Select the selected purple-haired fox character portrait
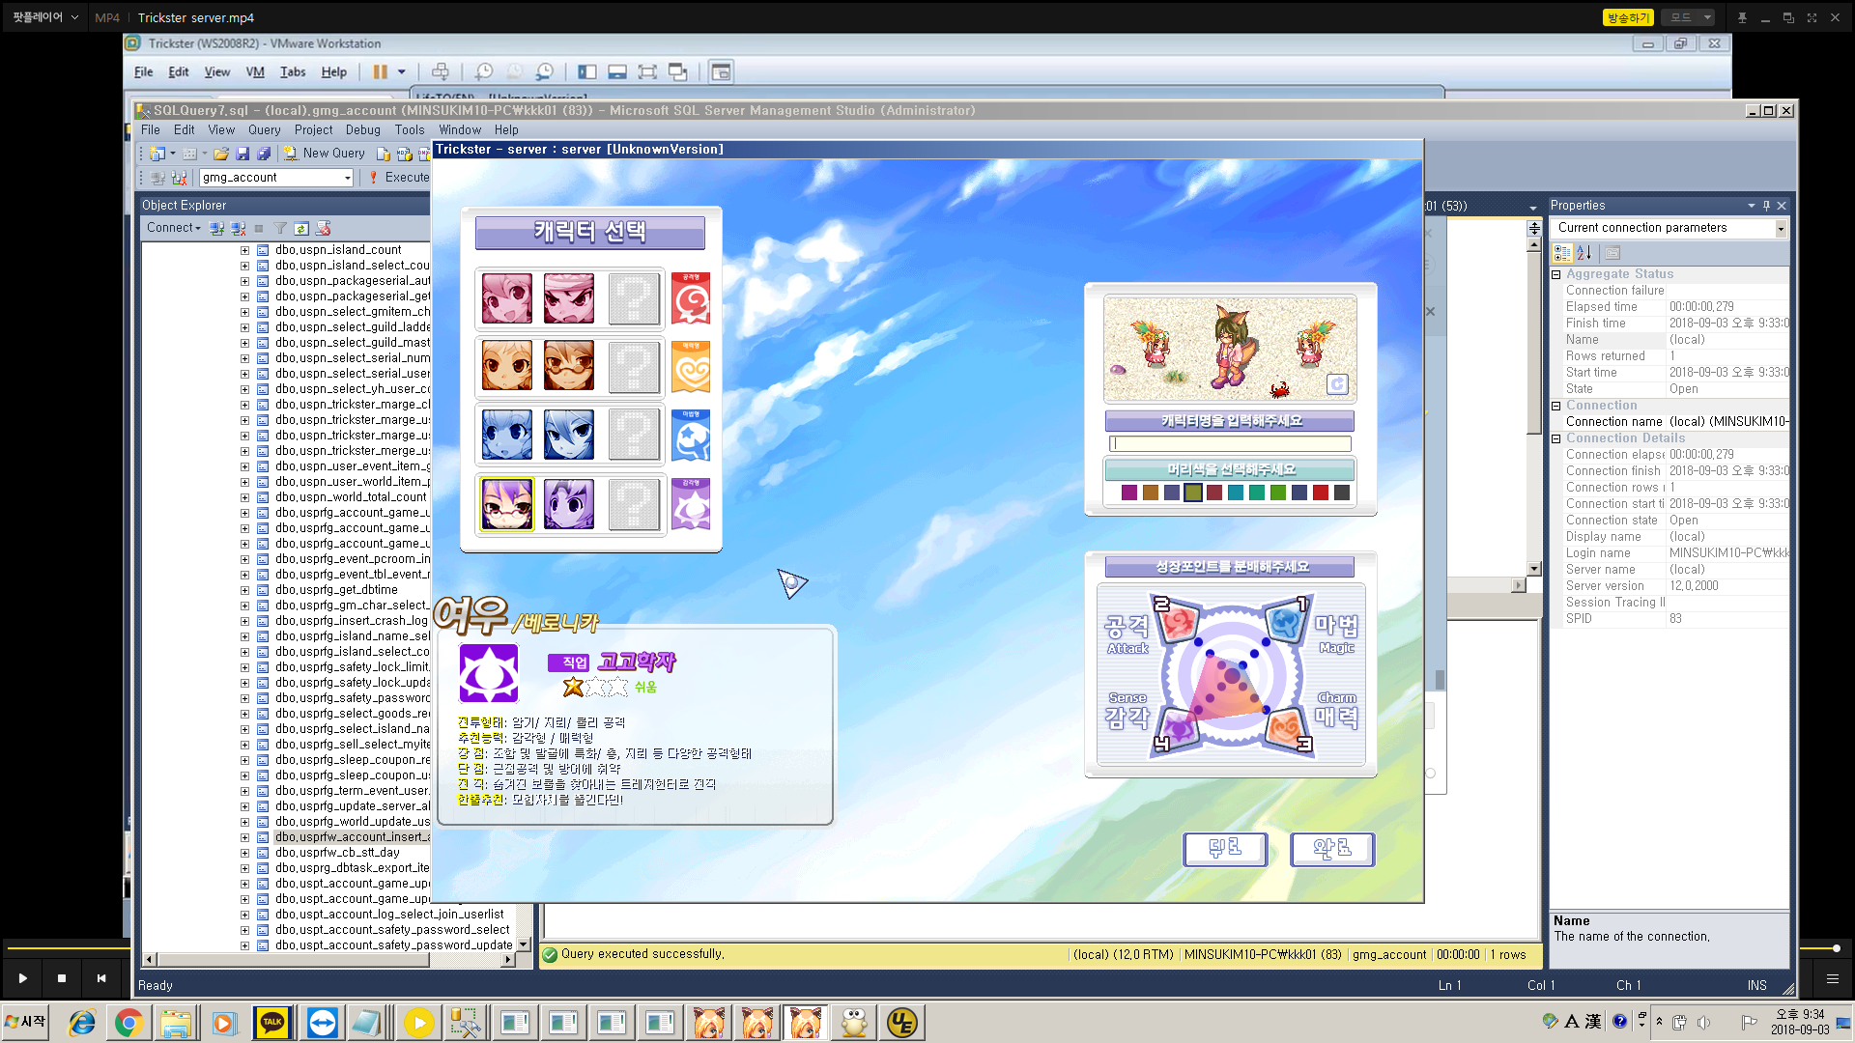 507,503
